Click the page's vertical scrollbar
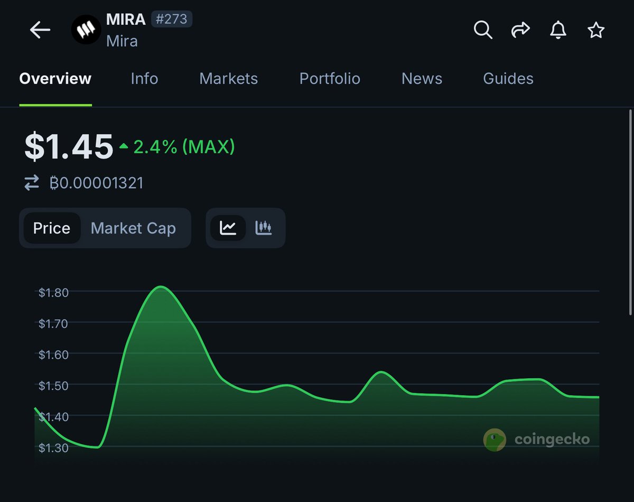Image resolution: width=634 pixels, height=502 pixels. click(x=630, y=212)
